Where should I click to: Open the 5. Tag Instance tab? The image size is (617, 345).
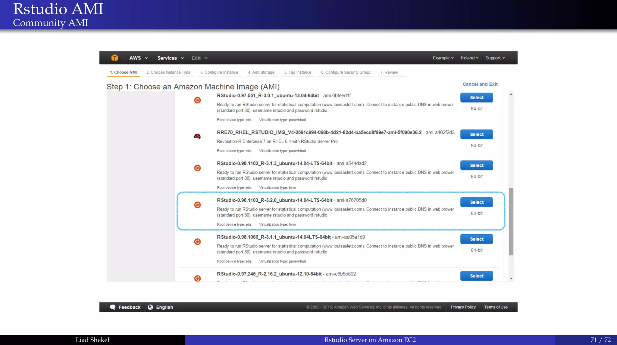298,72
